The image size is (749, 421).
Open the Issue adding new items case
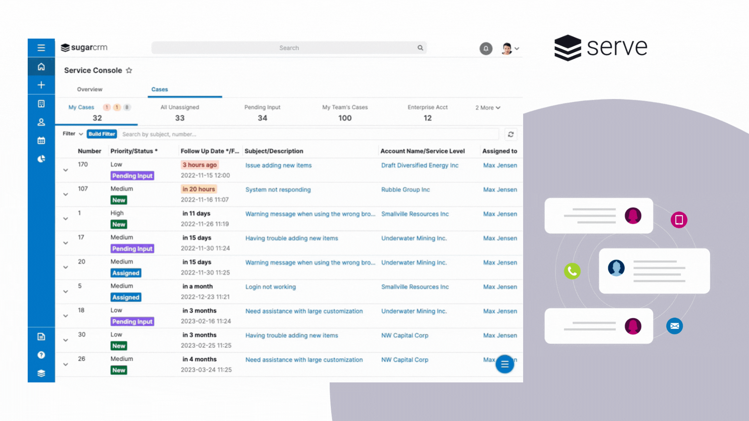pyautogui.click(x=278, y=165)
